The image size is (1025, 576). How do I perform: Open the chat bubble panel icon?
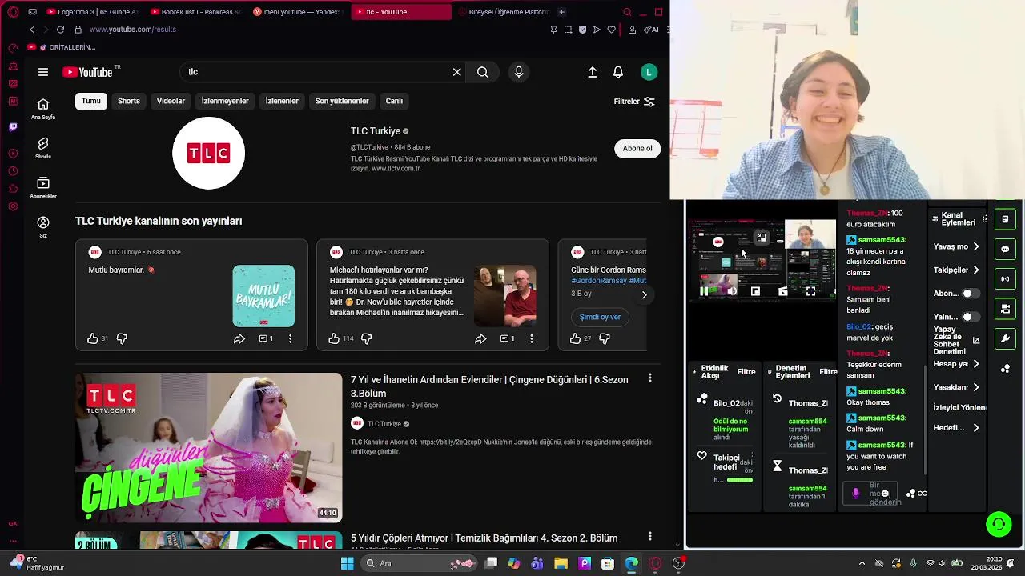1005,249
